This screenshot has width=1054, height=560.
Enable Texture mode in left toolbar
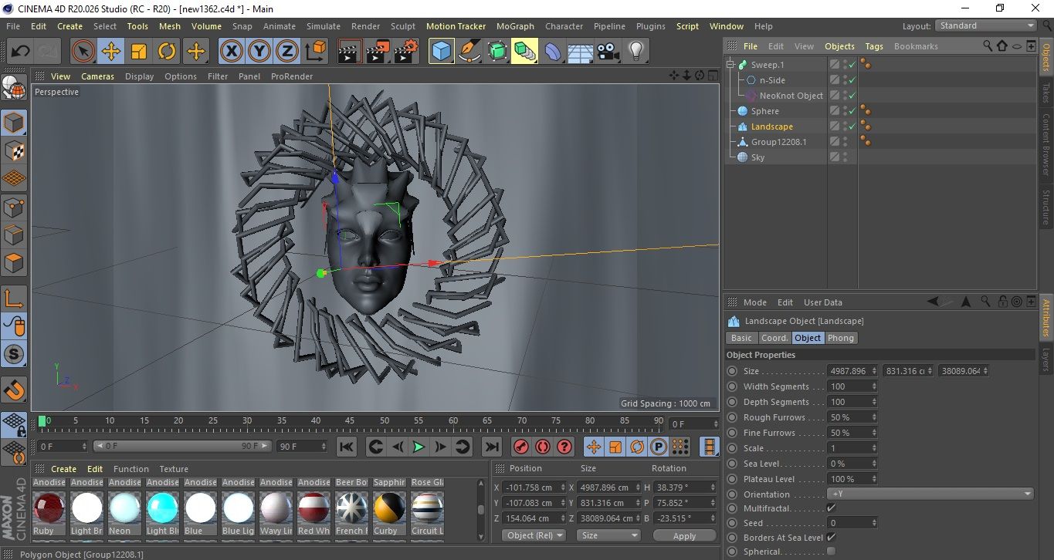point(14,151)
